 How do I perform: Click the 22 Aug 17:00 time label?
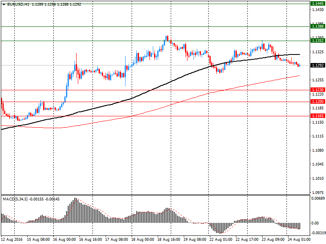[247, 240]
